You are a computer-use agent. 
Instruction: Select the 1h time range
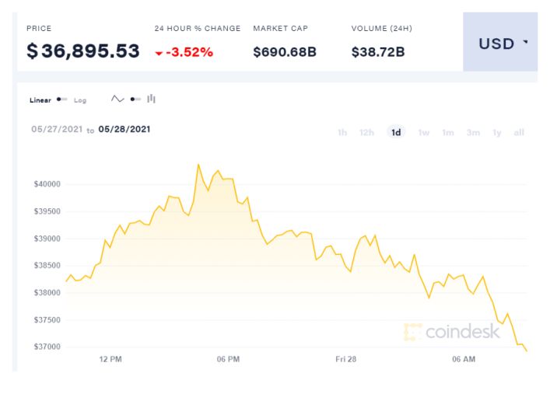coord(342,132)
